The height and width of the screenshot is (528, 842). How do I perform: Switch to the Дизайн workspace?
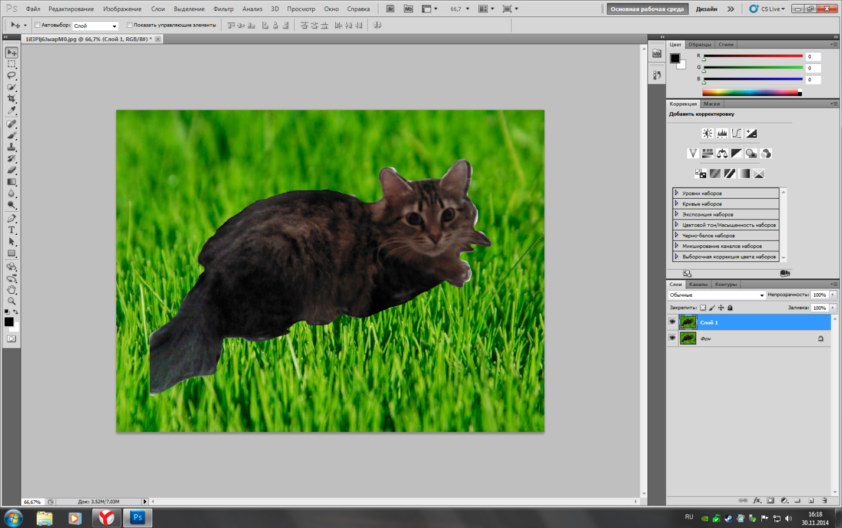click(706, 9)
